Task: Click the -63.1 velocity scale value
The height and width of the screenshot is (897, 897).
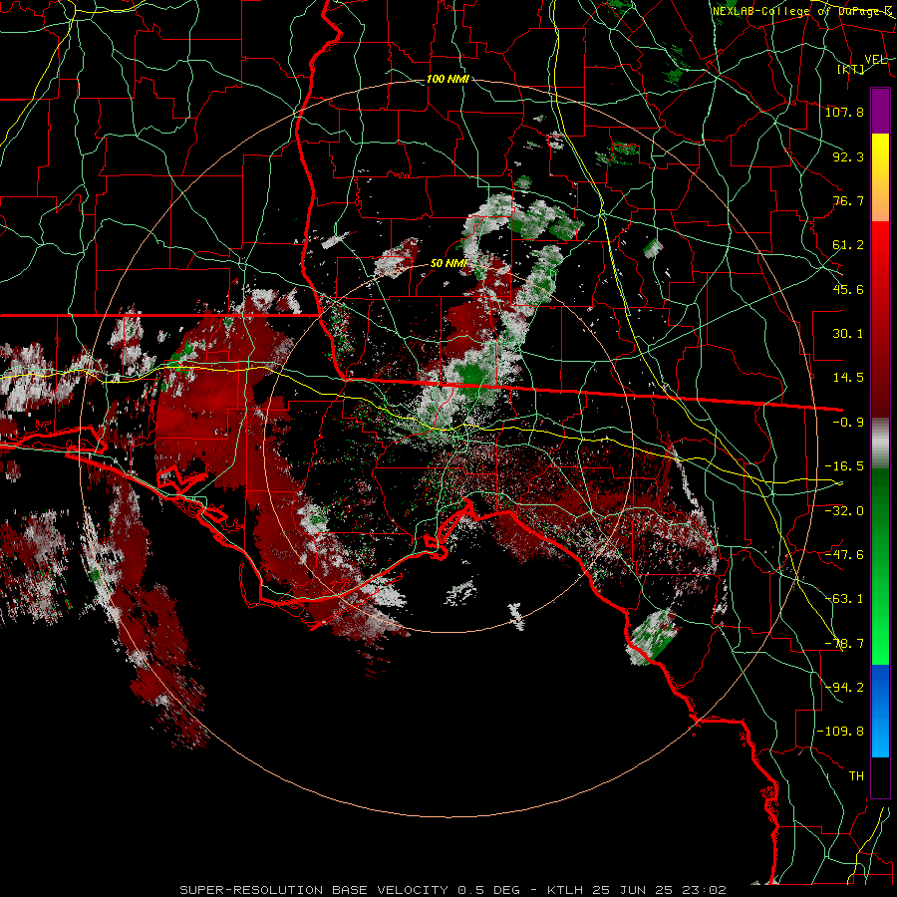Action: pos(844,599)
